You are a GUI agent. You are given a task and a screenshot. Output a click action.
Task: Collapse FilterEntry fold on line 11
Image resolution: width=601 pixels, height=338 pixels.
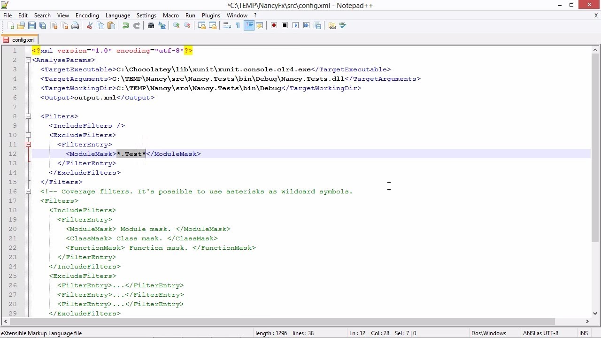28,145
